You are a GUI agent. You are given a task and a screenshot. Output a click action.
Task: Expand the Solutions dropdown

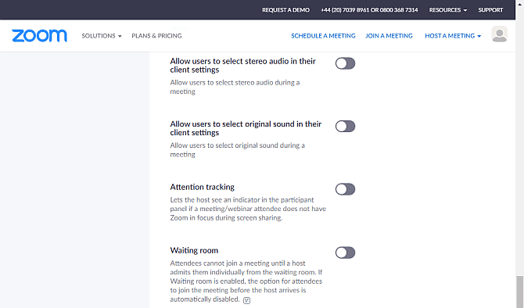pos(102,36)
